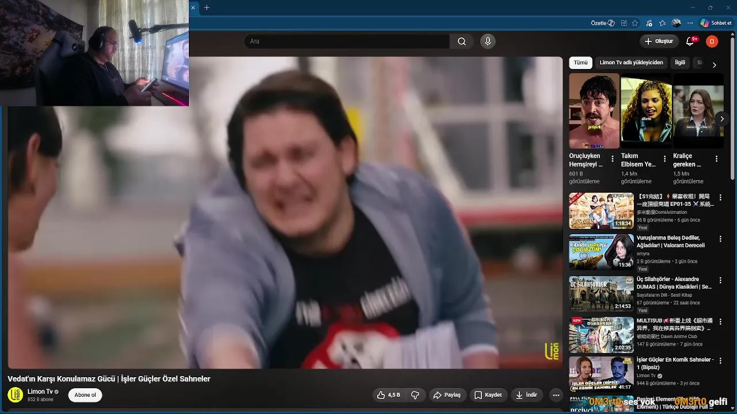Viewport: 737px width, 414px height.
Task: Open the Kraliçe gereken short thumbnail
Action: pyautogui.click(x=698, y=111)
